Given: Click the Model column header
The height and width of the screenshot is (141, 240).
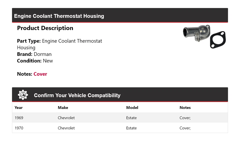Looking at the screenshot, I should coord(132,107).
